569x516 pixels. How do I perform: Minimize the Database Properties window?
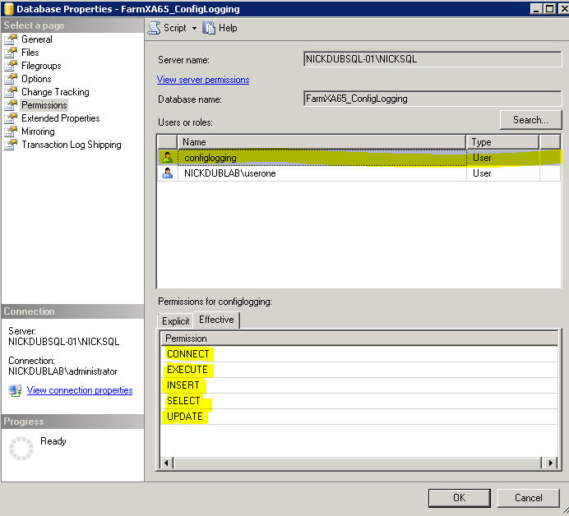coord(536,9)
